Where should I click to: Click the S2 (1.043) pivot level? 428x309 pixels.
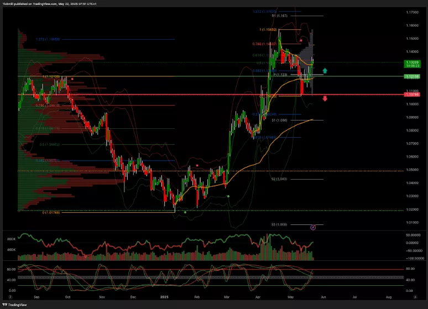pyautogui.click(x=279, y=179)
